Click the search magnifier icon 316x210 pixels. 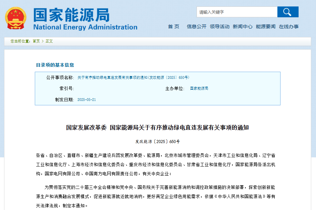coord(288,12)
